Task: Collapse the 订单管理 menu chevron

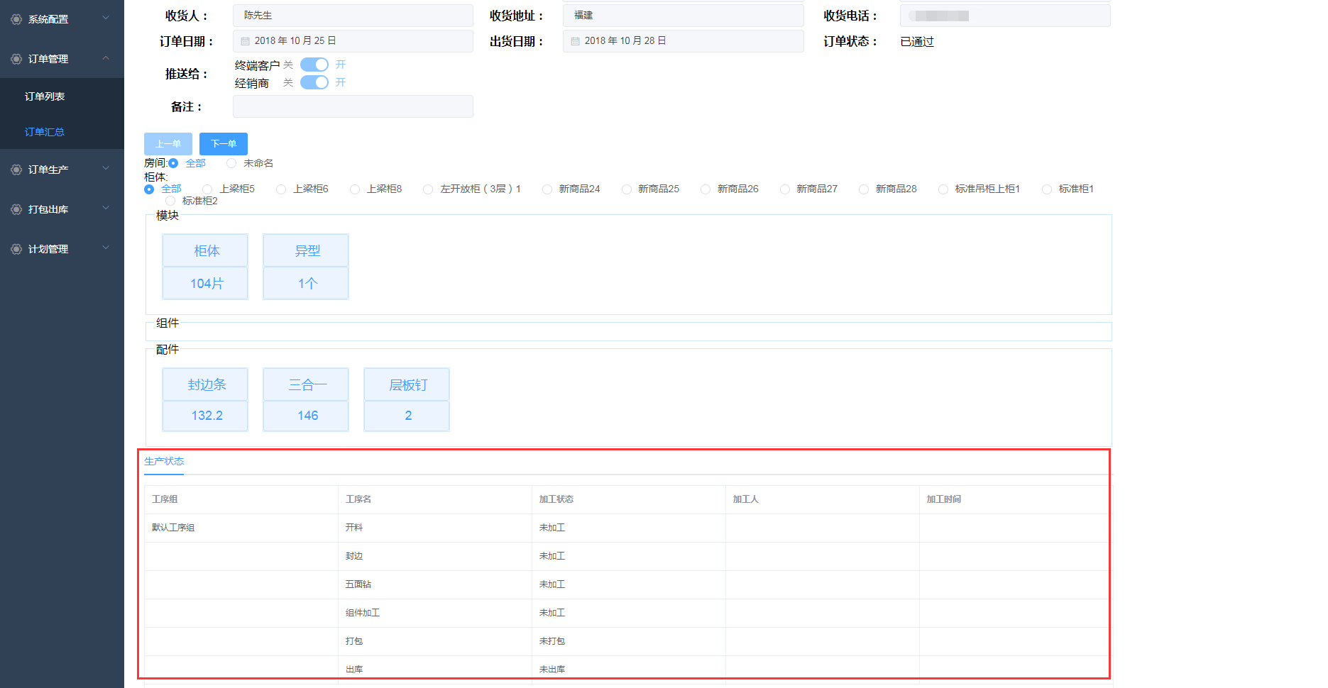Action: coord(106,58)
